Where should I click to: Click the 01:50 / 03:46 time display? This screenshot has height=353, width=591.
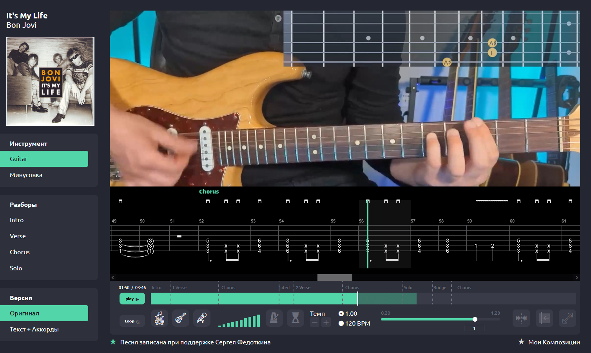tap(132, 288)
